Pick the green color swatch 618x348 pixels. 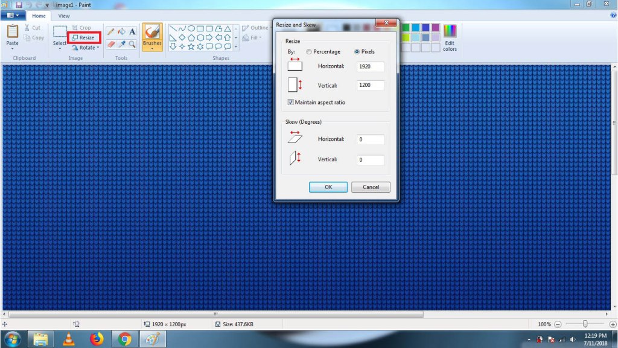pyautogui.click(x=406, y=28)
